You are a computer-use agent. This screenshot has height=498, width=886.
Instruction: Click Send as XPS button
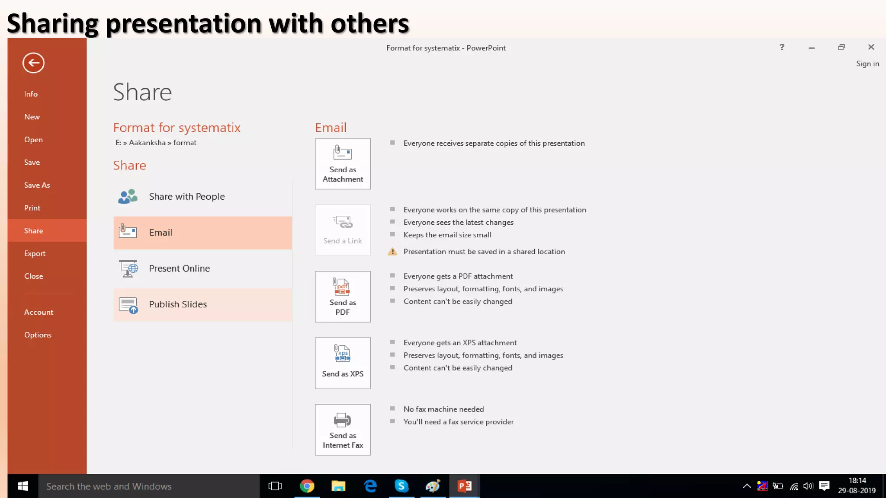click(343, 363)
